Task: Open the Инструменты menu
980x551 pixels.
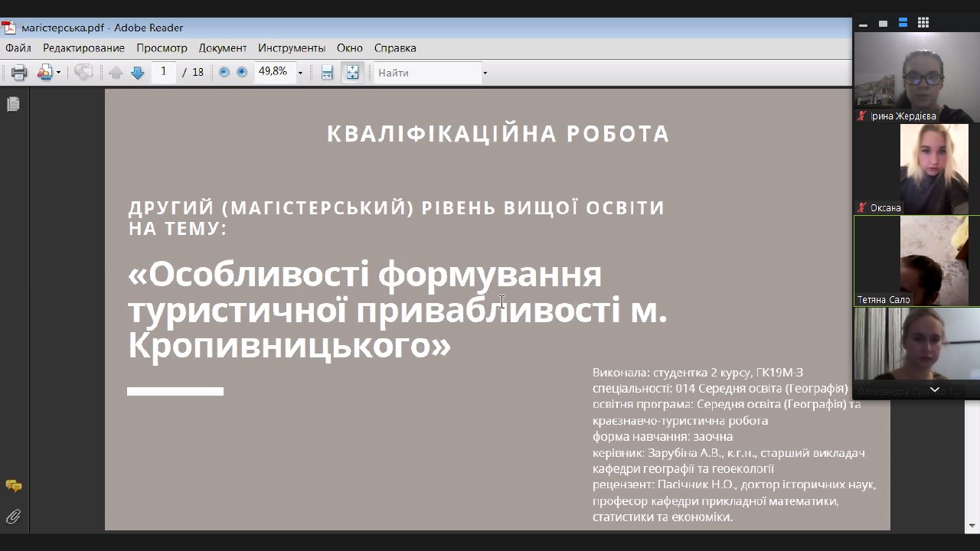Action: [291, 47]
